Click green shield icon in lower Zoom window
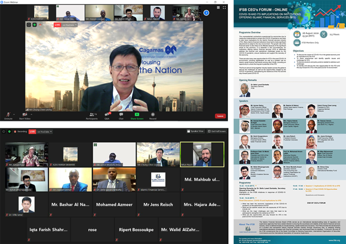The height and width of the screenshot is (244, 346). tap(9, 131)
